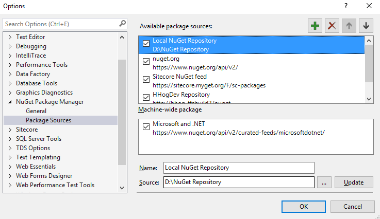Uncheck Local NuGet Repository source

pos(146,44)
